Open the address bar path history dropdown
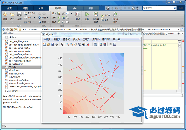 [x=179, y=29]
